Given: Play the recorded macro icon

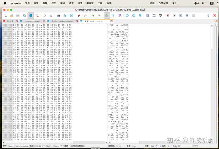Looking at the screenshot, I should (181, 16).
